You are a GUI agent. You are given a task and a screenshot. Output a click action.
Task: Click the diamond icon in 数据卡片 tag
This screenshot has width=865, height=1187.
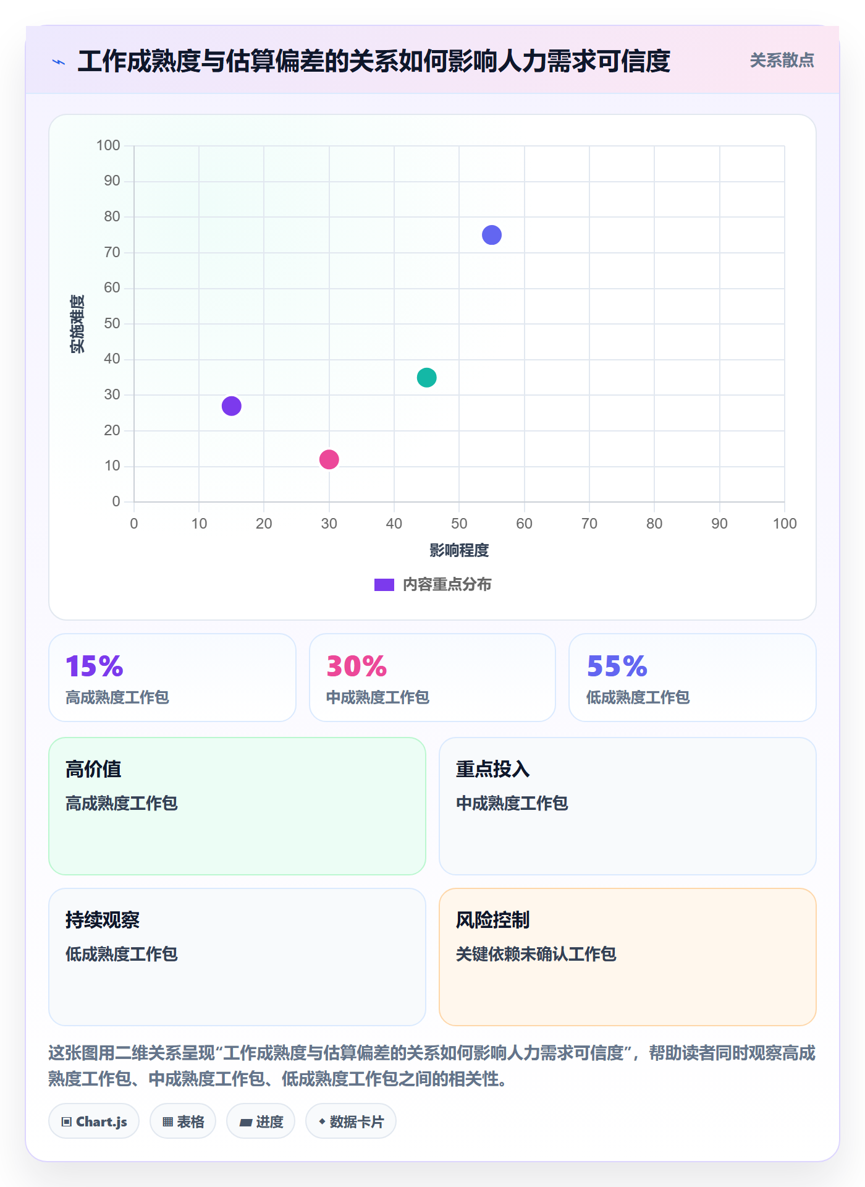tap(321, 1121)
